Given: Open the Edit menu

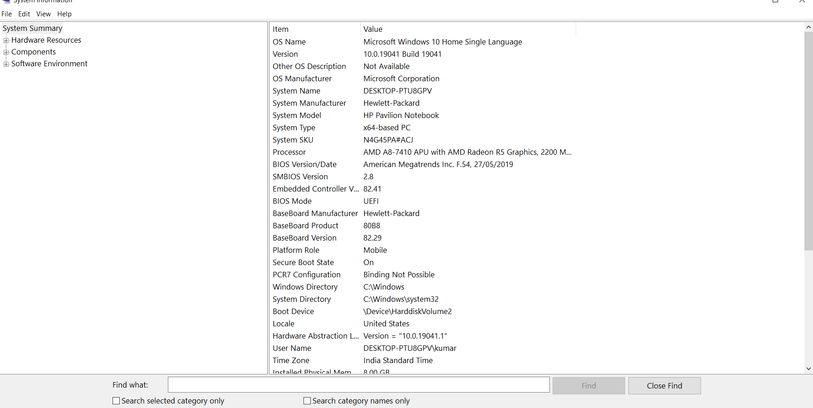Looking at the screenshot, I should pos(24,14).
